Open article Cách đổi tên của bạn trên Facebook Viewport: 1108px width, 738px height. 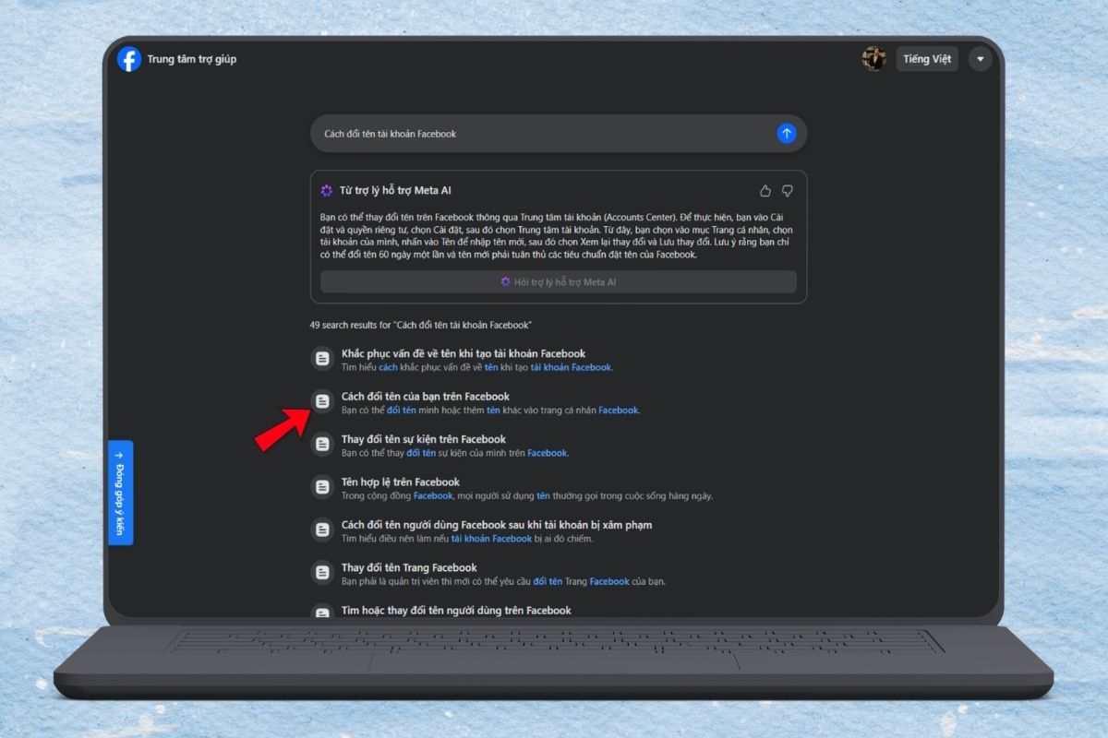(x=426, y=397)
